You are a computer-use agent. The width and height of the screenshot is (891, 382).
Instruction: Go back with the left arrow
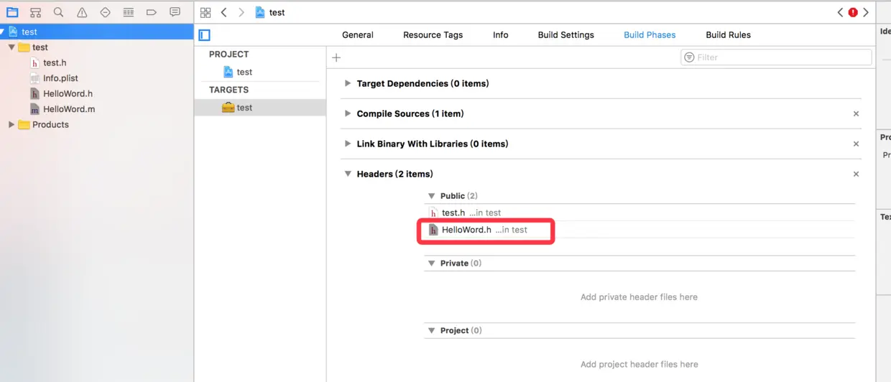(x=224, y=12)
